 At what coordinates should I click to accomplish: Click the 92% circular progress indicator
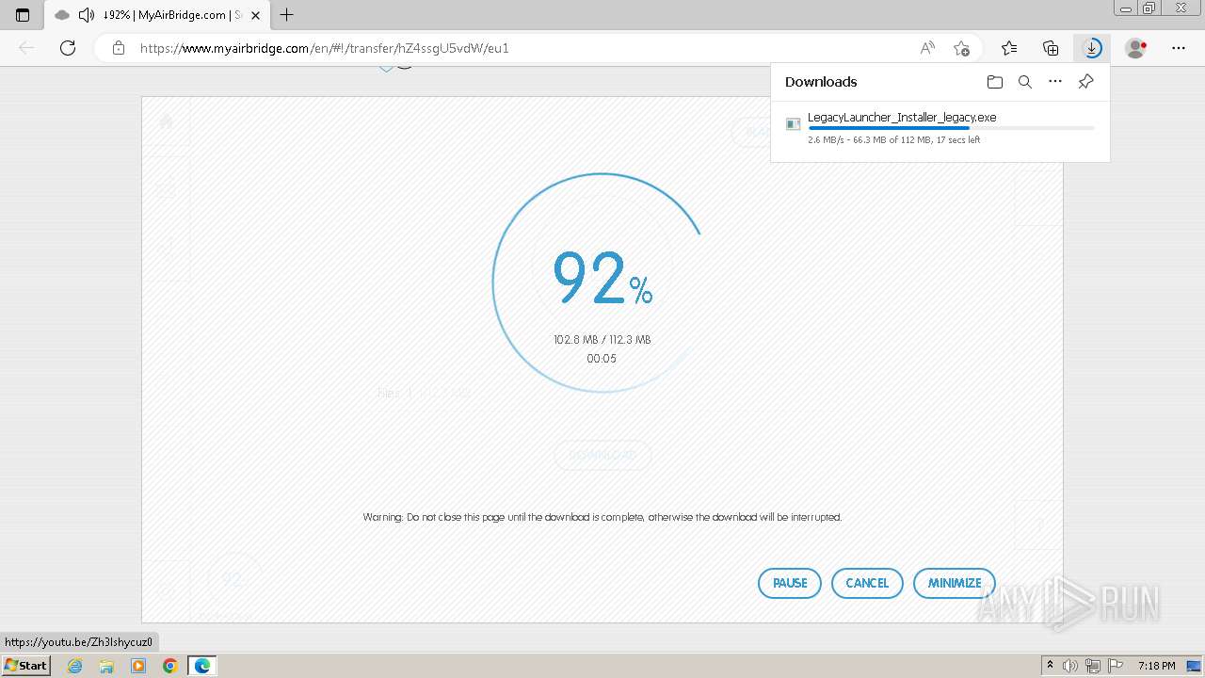(x=602, y=282)
